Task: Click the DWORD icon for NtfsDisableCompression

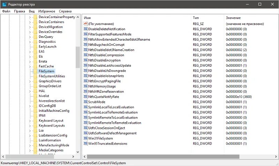Action: click(x=85, y=55)
